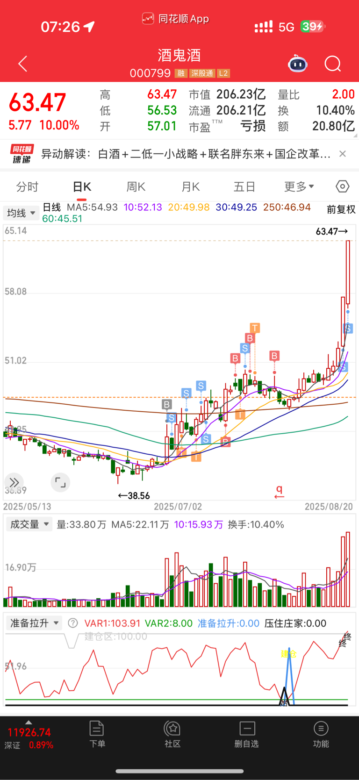Tap the fullscreen chart icon
The width and height of the screenshot is (359, 780).
[60, 482]
